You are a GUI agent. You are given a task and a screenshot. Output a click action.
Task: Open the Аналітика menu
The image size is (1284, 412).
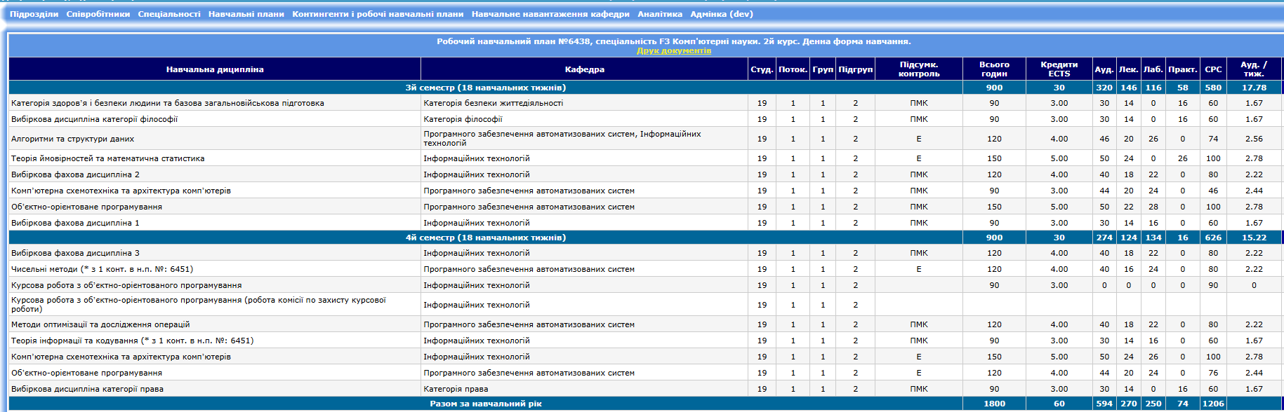(x=660, y=14)
